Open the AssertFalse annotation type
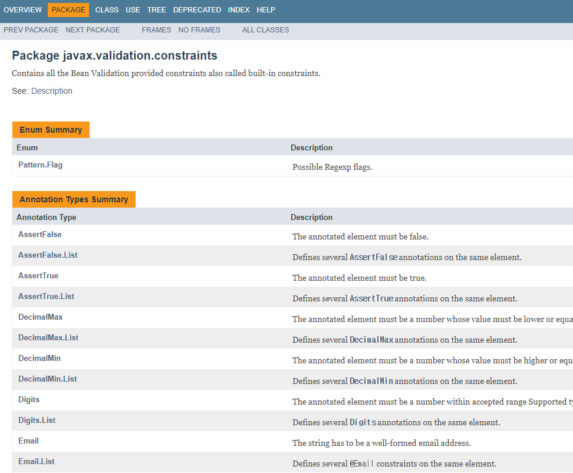The image size is (573, 473). coord(40,234)
